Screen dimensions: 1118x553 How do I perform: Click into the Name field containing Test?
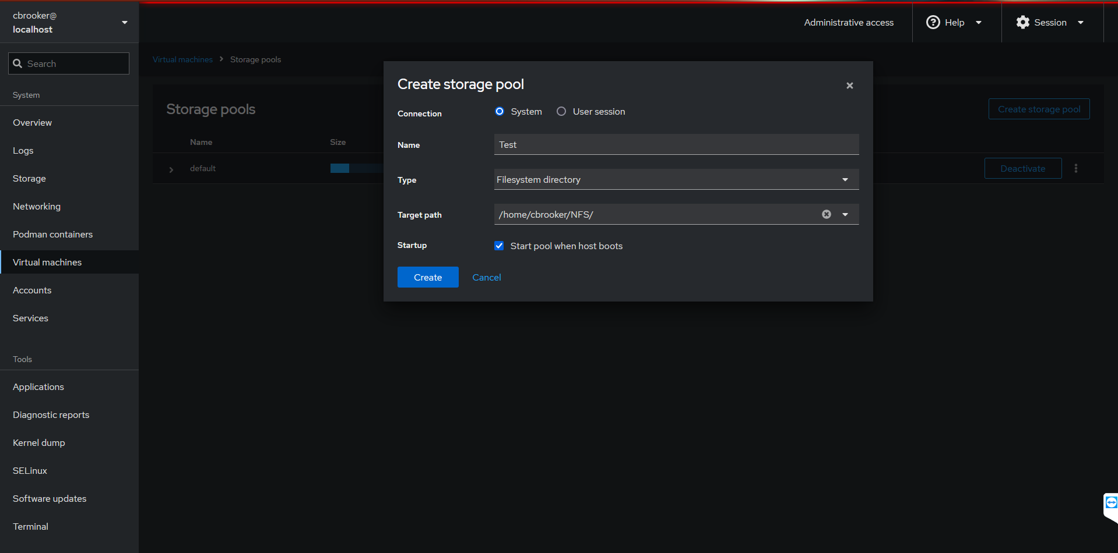(676, 144)
